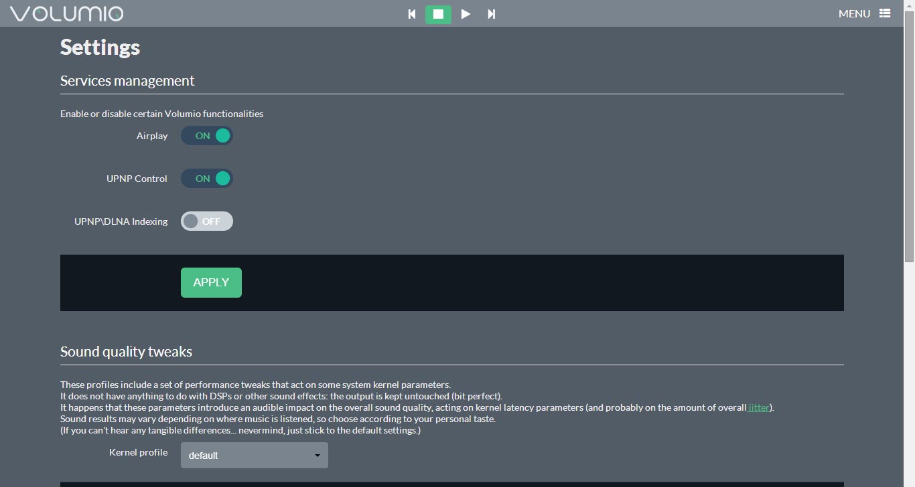Stop playback with the stop button
Image resolution: width=915 pixels, height=487 pixels.
click(438, 14)
